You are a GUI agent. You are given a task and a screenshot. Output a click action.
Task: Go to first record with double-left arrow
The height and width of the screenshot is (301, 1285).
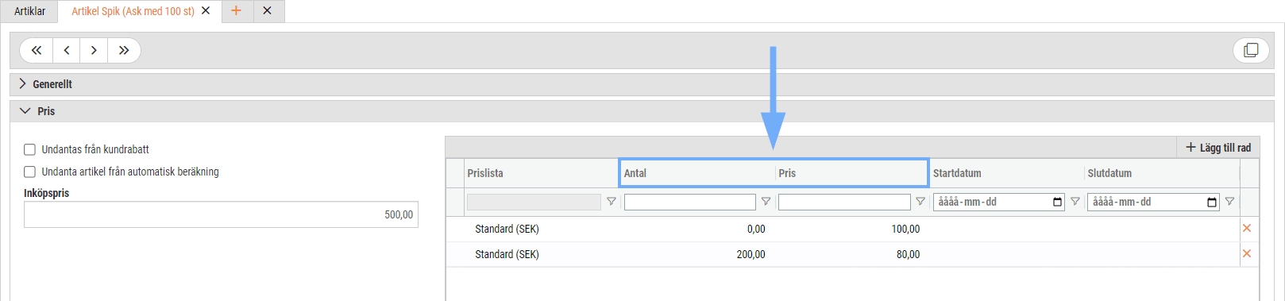37,50
